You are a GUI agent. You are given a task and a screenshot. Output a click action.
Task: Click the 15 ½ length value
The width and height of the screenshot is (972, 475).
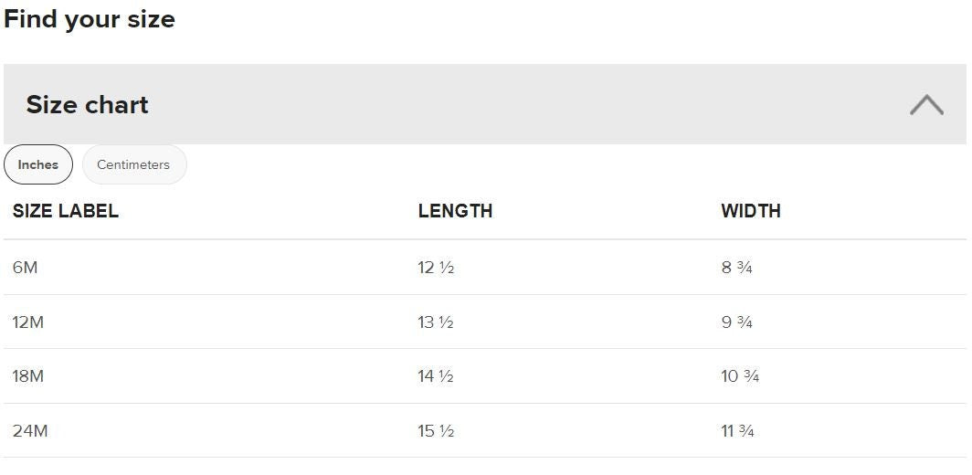click(436, 431)
